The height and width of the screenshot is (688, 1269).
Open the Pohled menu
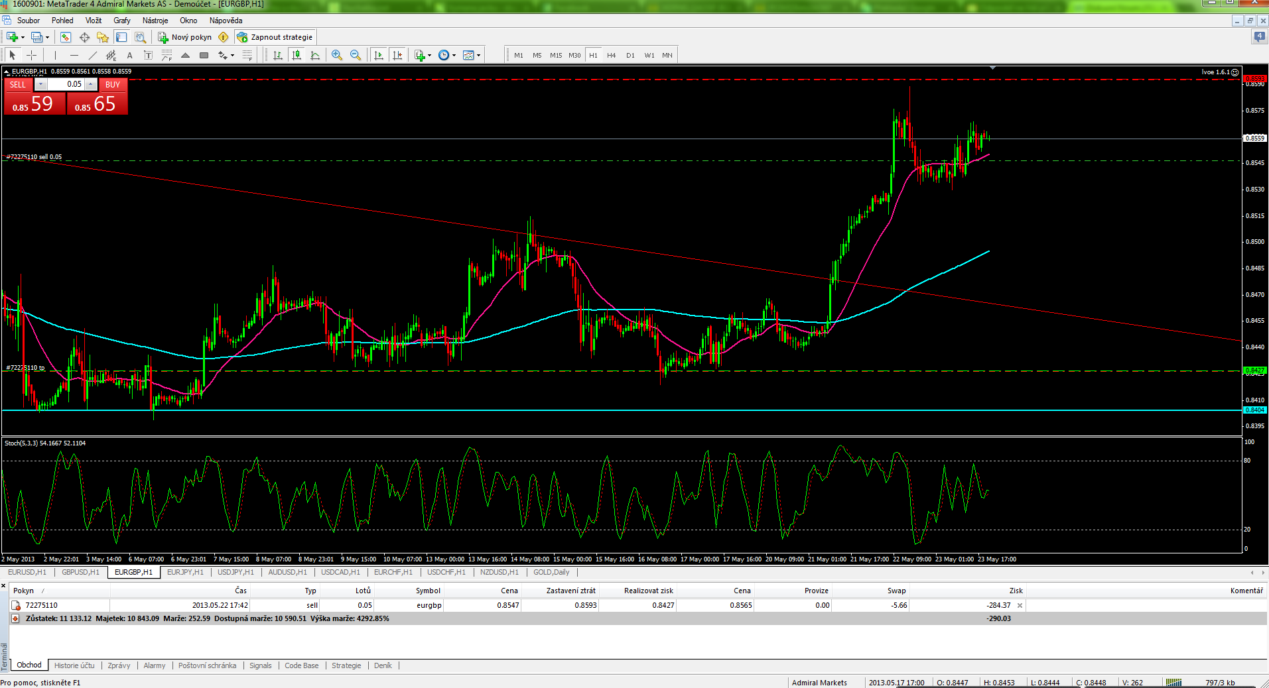pyautogui.click(x=62, y=21)
